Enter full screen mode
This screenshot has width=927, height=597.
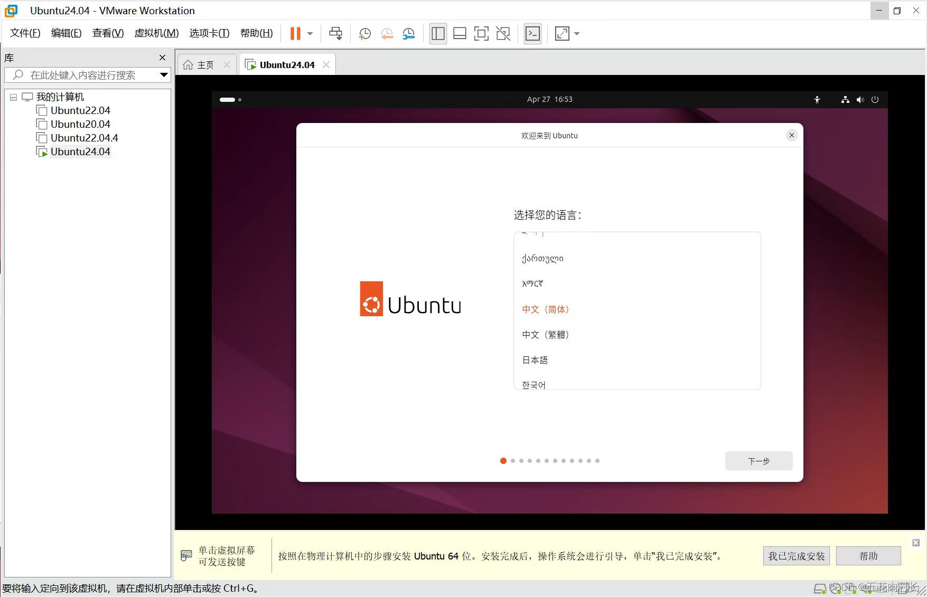click(x=481, y=34)
